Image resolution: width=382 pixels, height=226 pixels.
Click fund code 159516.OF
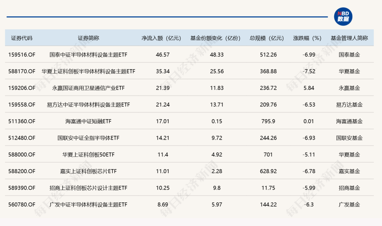22,55
